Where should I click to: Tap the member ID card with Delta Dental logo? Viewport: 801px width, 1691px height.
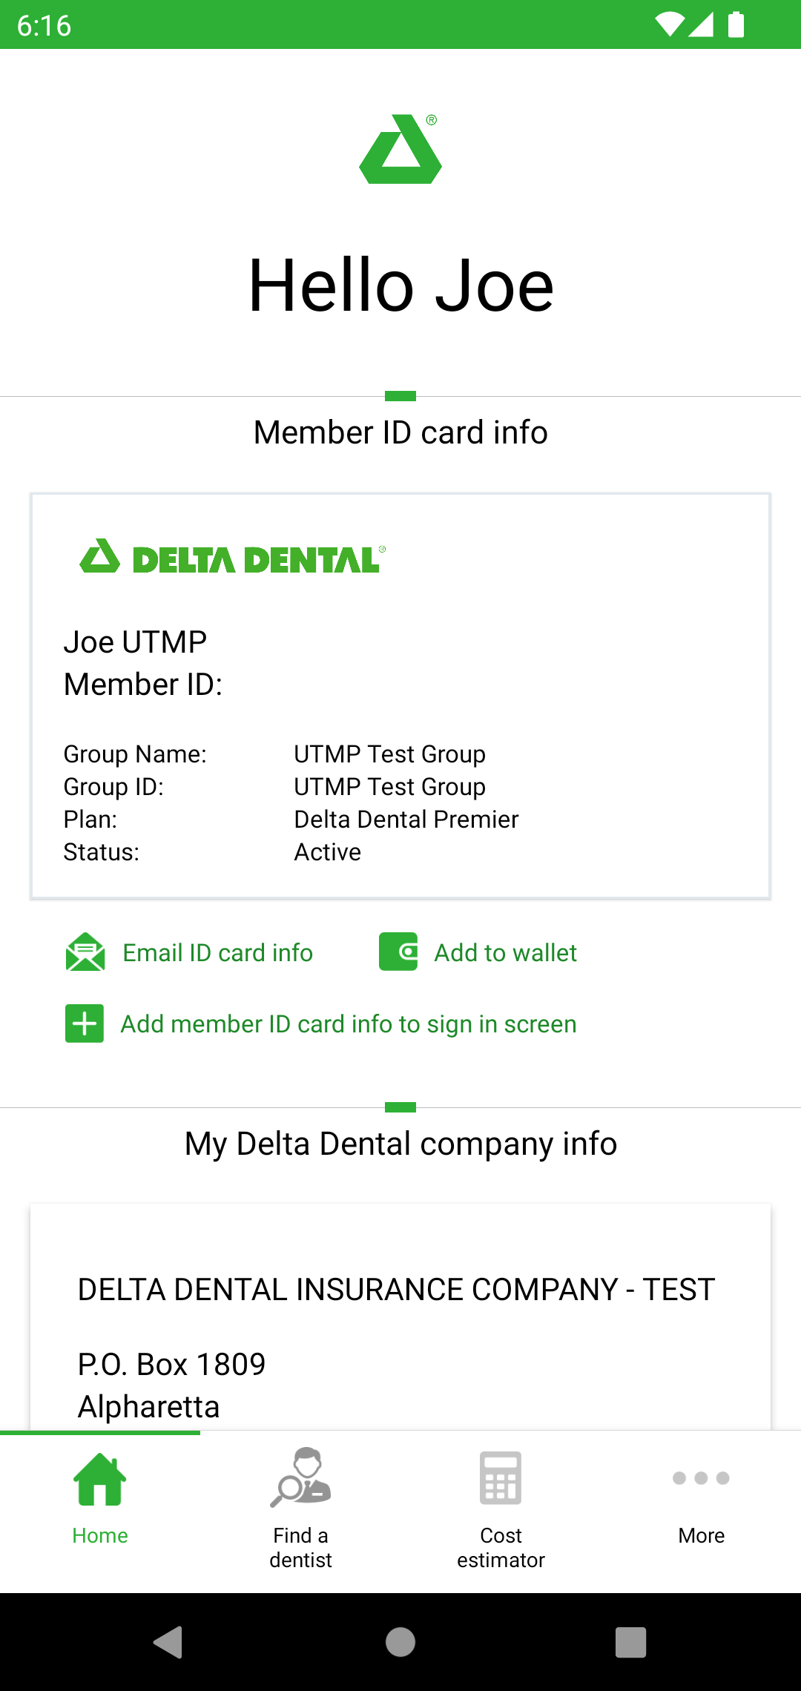400,696
